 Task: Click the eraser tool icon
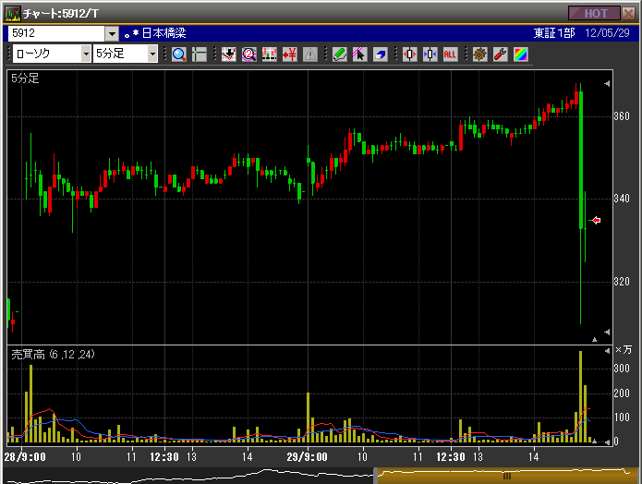(380, 54)
